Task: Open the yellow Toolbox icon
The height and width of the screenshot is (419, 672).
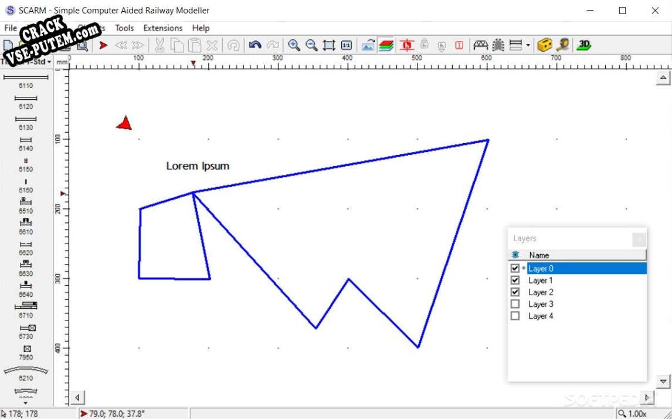Action: click(545, 45)
